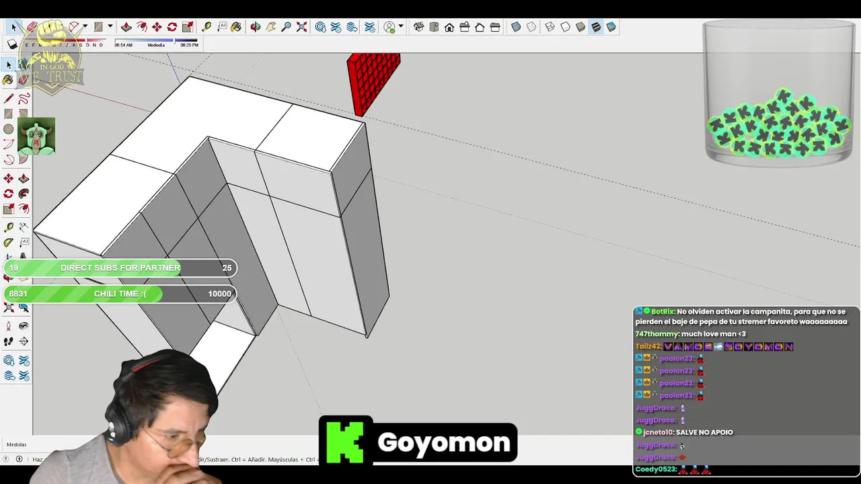Image resolution: width=861 pixels, height=484 pixels.
Task: Select the Protractor tool in left toolbar
Action: (9, 243)
